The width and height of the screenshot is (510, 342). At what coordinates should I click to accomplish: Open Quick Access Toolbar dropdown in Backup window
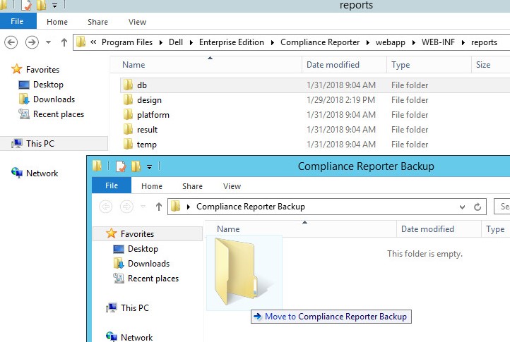click(149, 167)
